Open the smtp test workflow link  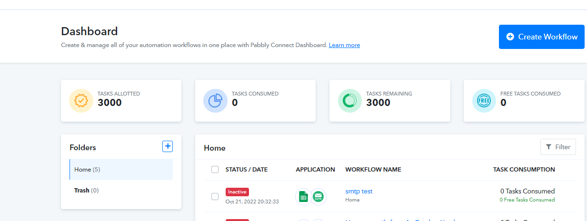(x=359, y=192)
